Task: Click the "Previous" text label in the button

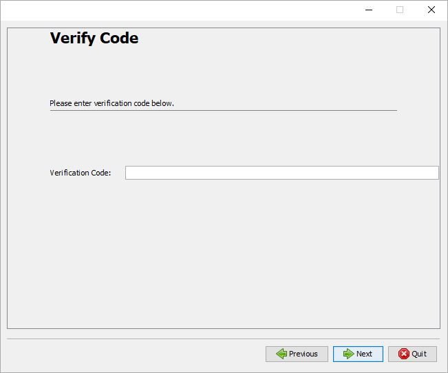Action: tap(303, 354)
